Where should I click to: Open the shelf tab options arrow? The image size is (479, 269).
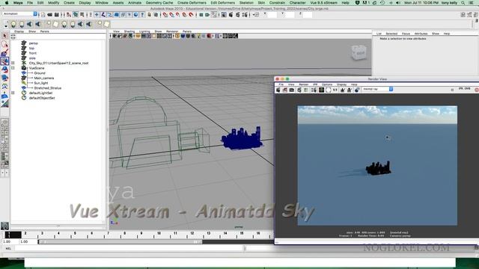[6, 25]
